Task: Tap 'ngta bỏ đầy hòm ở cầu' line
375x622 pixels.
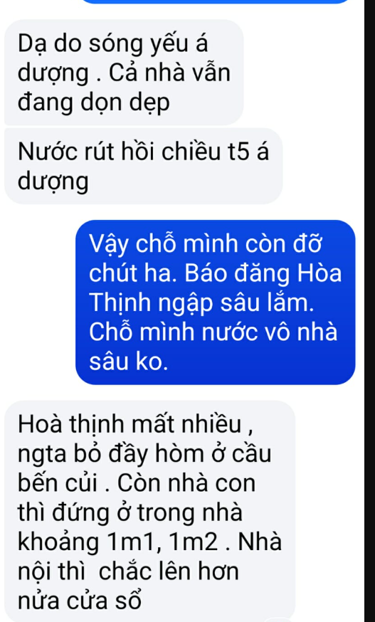Action: 144,455
